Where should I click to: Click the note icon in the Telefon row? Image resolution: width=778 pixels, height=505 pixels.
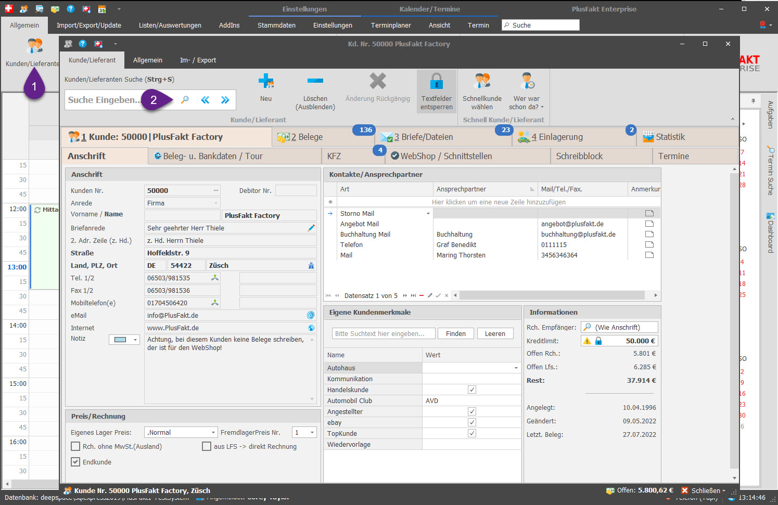coord(649,244)
